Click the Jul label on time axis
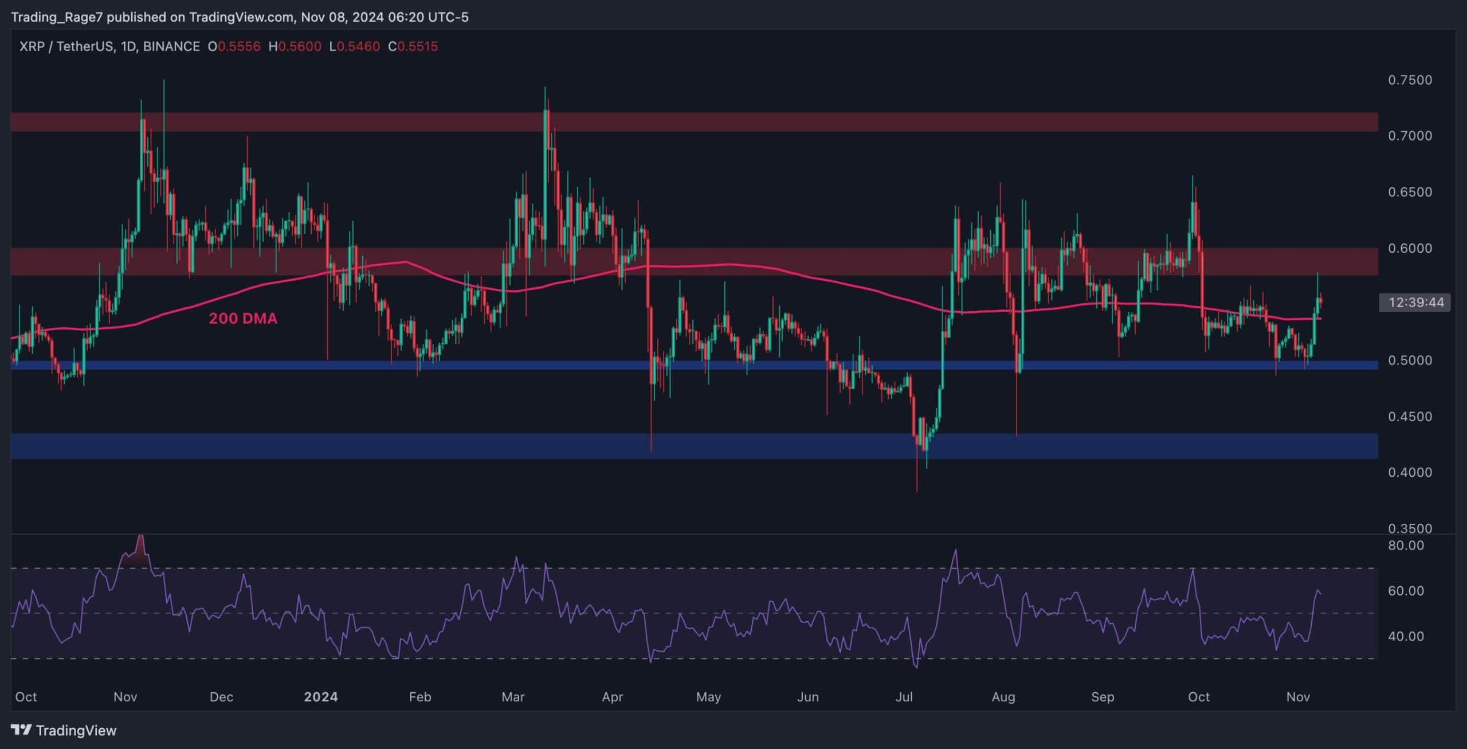 click(x=904, y=697)
